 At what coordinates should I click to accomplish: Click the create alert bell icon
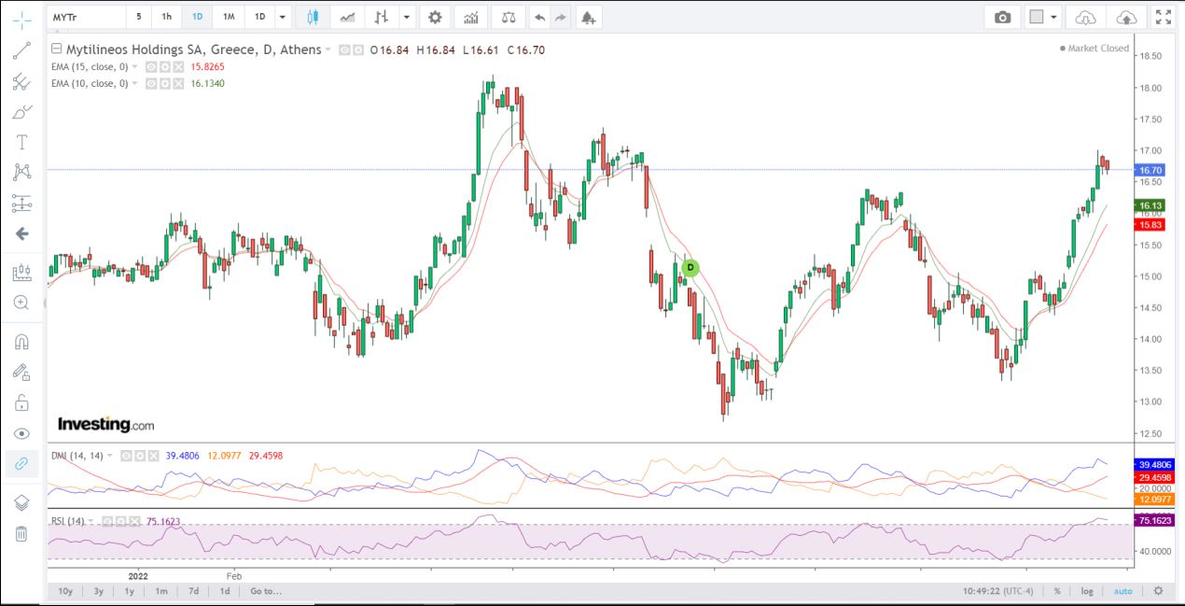[587, 17]
